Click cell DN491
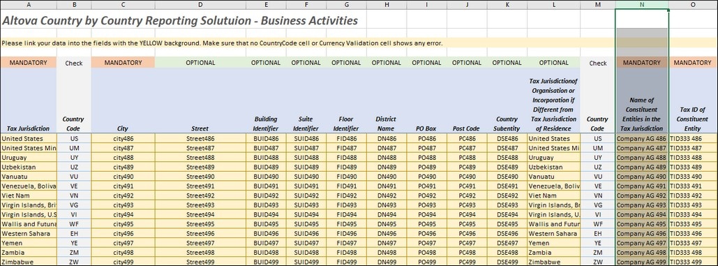This screenshot has width=718, height=266. click(387, 186)
